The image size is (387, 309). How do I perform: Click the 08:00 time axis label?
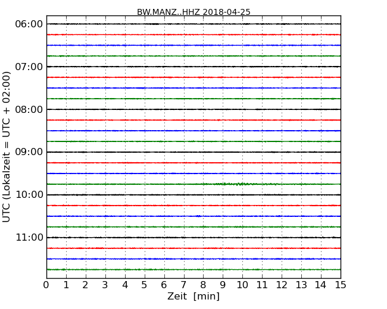click(x=29, y=109)
